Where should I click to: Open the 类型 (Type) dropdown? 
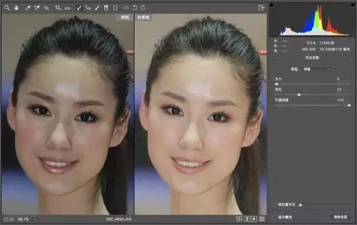tap(316, 69)
